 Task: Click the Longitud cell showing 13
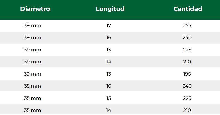tap(109, 74)
